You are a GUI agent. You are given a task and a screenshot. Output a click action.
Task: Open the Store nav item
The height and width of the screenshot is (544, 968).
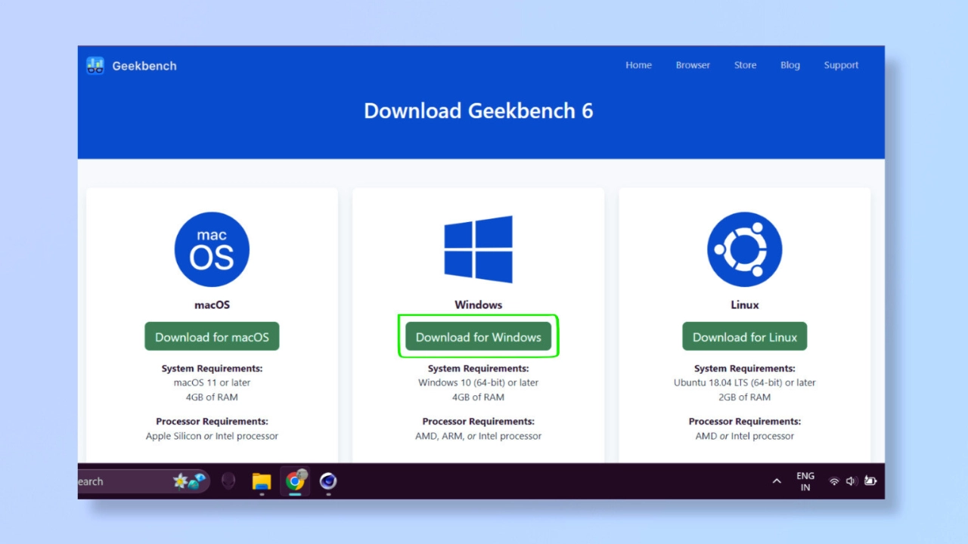[x=745, y=65]
